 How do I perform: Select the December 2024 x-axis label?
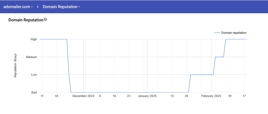coord(83,96)
